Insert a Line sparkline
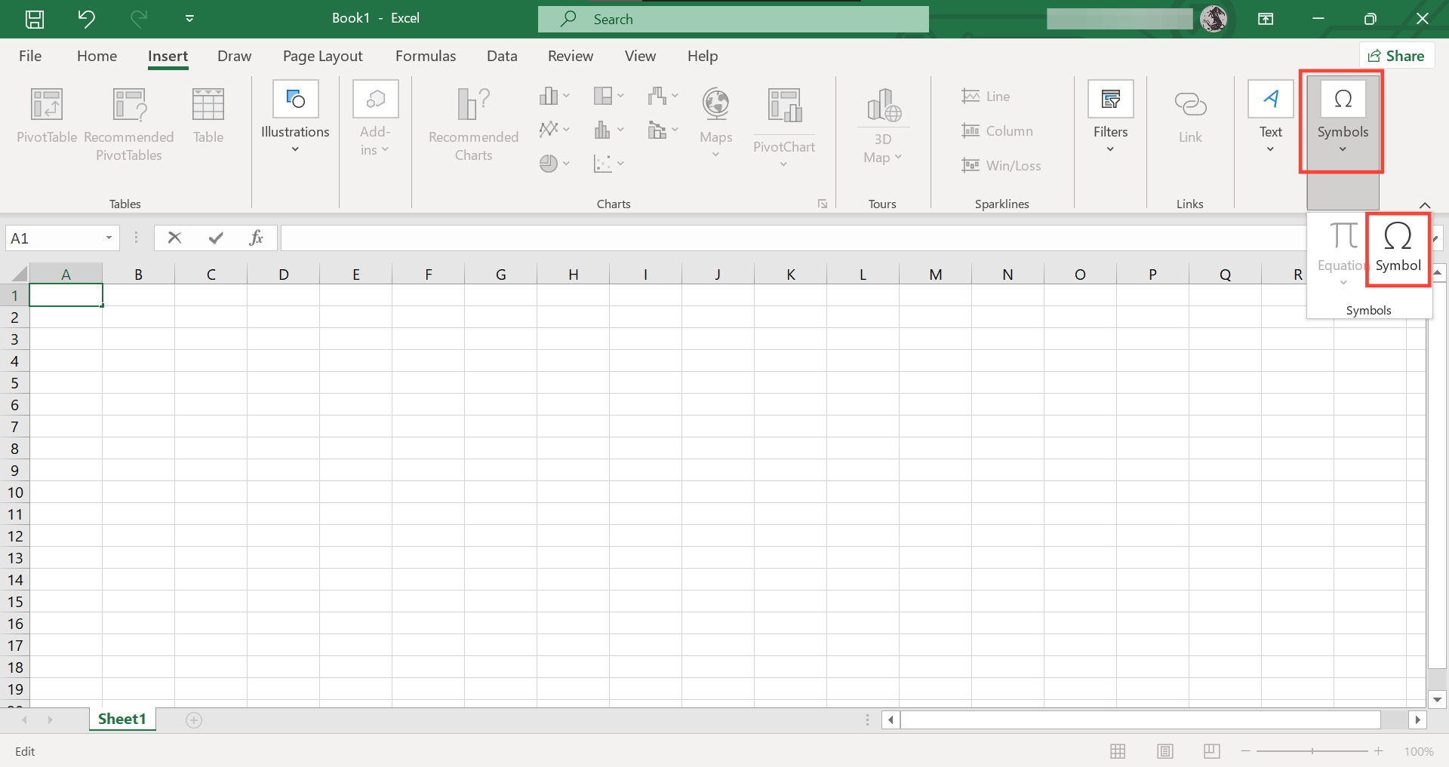This screenshot has height=767, width=1449. click(989, 96)
